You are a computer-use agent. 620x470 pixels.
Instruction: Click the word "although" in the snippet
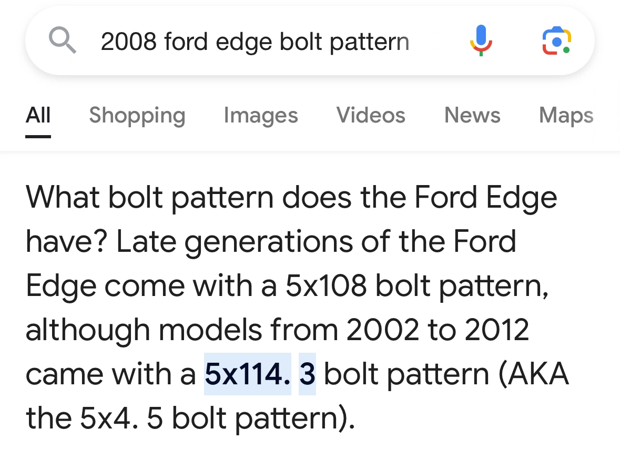88,330
